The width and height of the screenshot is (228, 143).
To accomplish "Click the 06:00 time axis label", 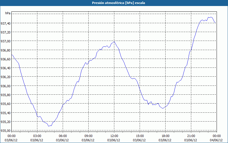I will [x=63, y=136].
